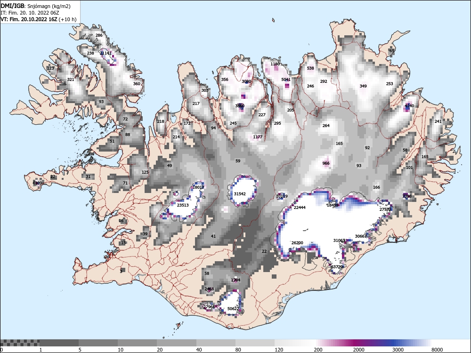Viewport: 471px width, 353px height.
Task: Click the snow value 1704
Action: pyautogui.click(x=235, y=280)
